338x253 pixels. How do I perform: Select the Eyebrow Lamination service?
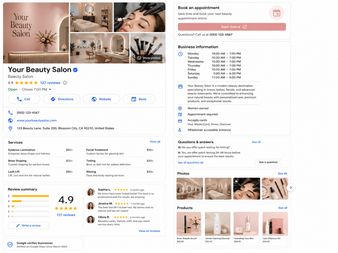(x=40, y=152)
